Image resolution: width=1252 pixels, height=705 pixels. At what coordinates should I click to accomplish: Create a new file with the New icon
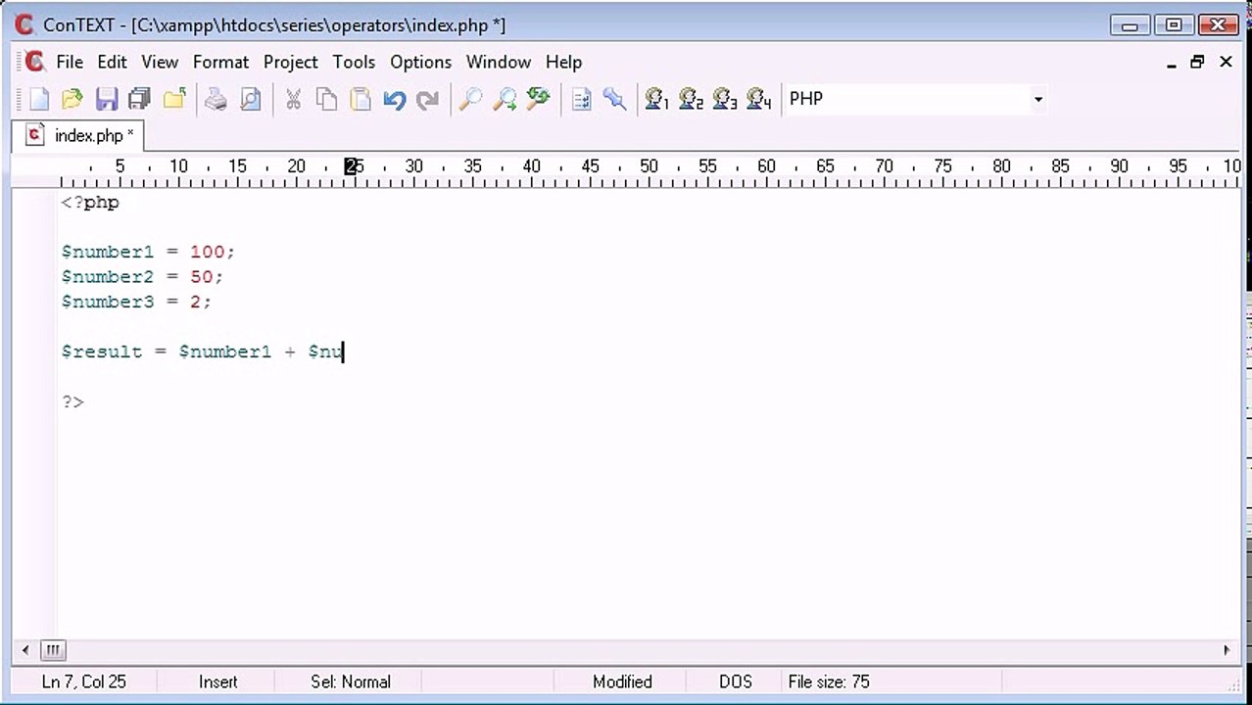point(39,99)
